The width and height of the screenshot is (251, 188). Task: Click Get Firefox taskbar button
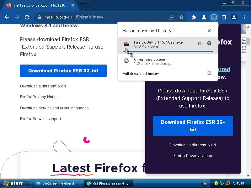pyautogui.click(x=108, y=184)
